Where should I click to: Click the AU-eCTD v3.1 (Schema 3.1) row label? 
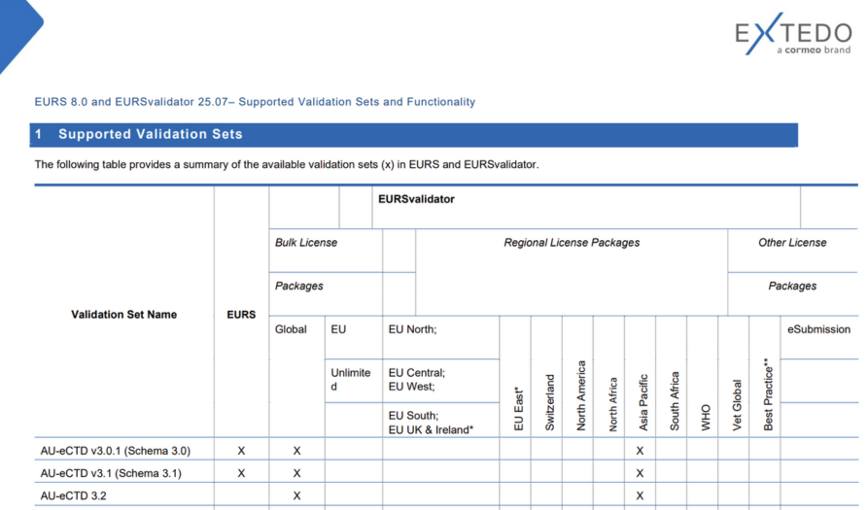click(111, 473)
